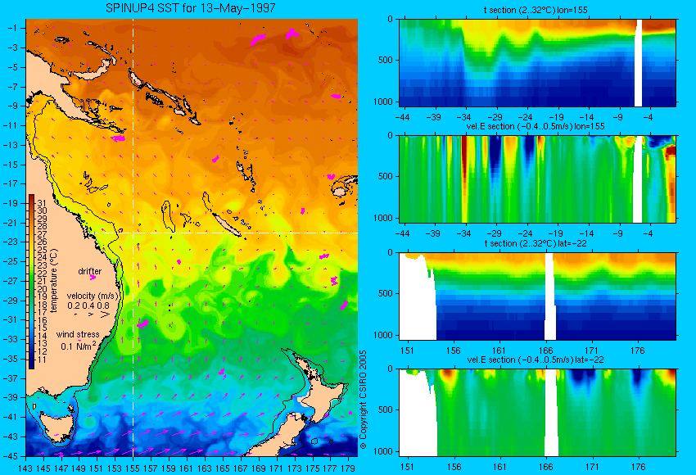Screen dimensions: 696x475
Task: Click the "166" label under the lat=-22 temperature section
Action: tap(545, 351)
